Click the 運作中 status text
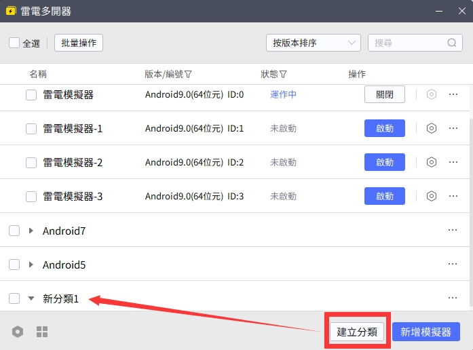473x350 pixels. [283, 95]
